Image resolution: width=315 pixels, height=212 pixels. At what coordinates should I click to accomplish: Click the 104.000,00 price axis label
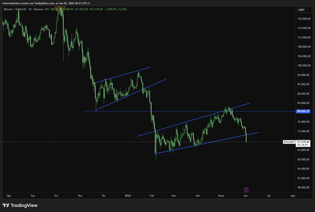[x=304, y=56]
